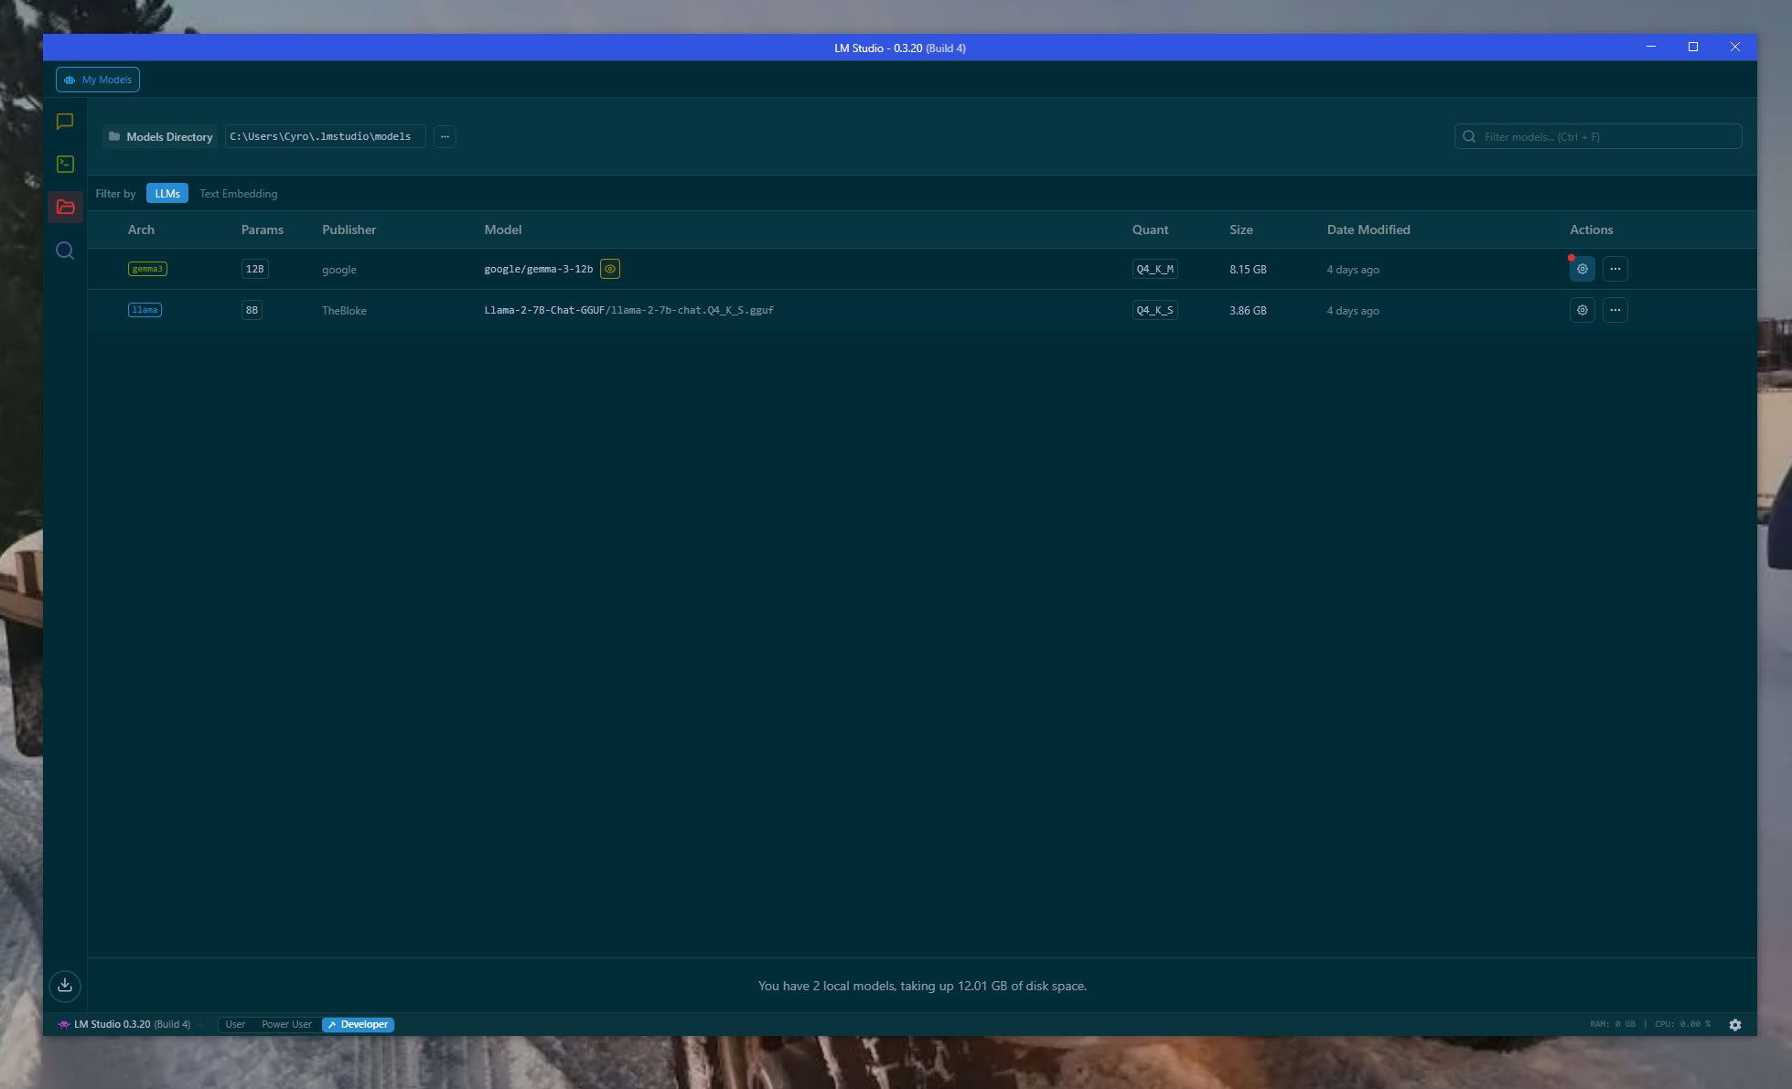The height and width of the screenshot is (1089, 1792).
Task: Click the models directory path field
Action: click(x=325, y=136)
